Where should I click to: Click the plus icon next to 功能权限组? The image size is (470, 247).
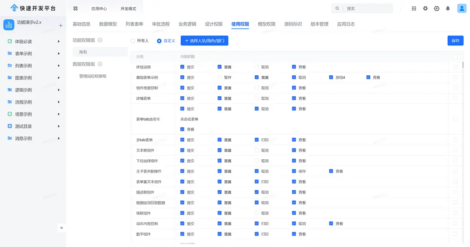100,40
